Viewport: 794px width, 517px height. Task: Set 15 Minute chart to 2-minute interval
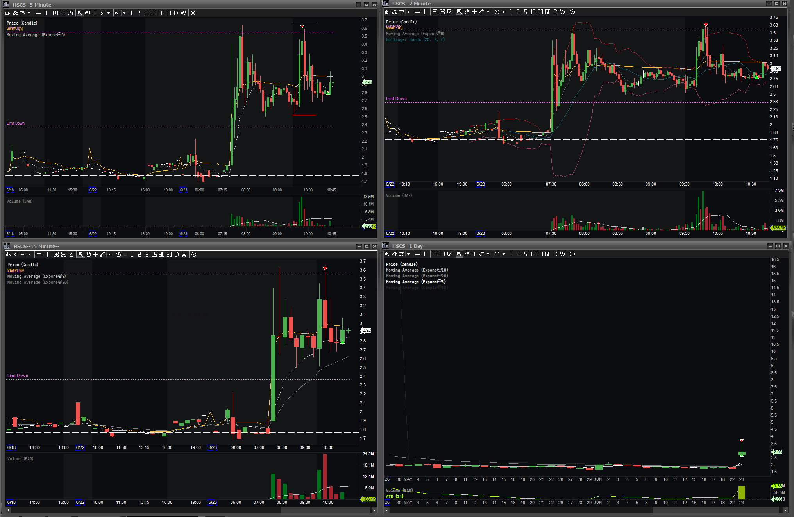[139, 254]
